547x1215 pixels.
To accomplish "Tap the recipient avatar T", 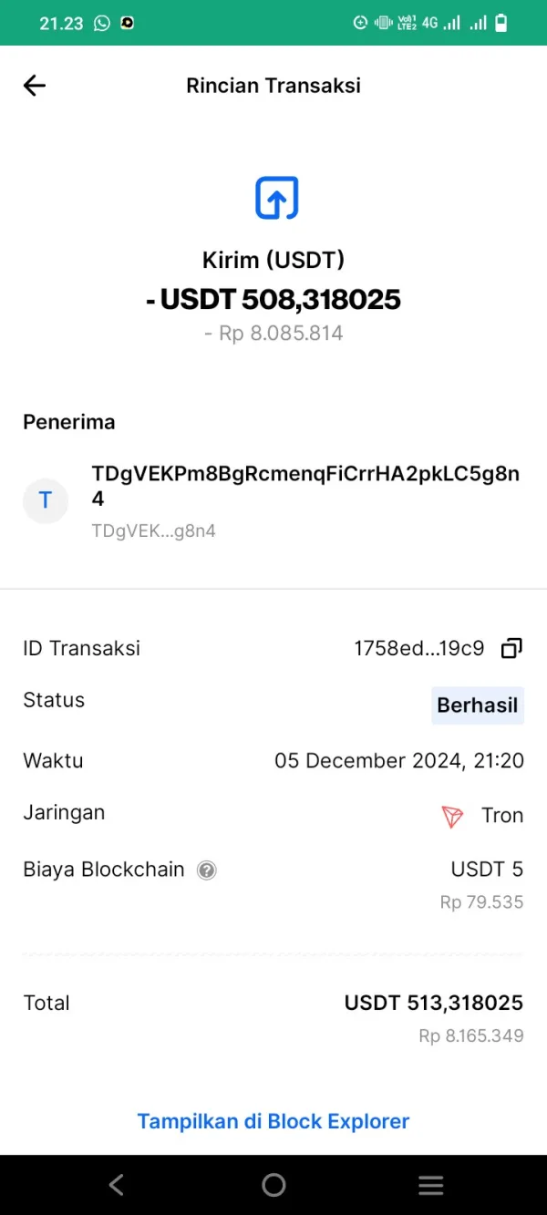I will click(x=46, y=500).
